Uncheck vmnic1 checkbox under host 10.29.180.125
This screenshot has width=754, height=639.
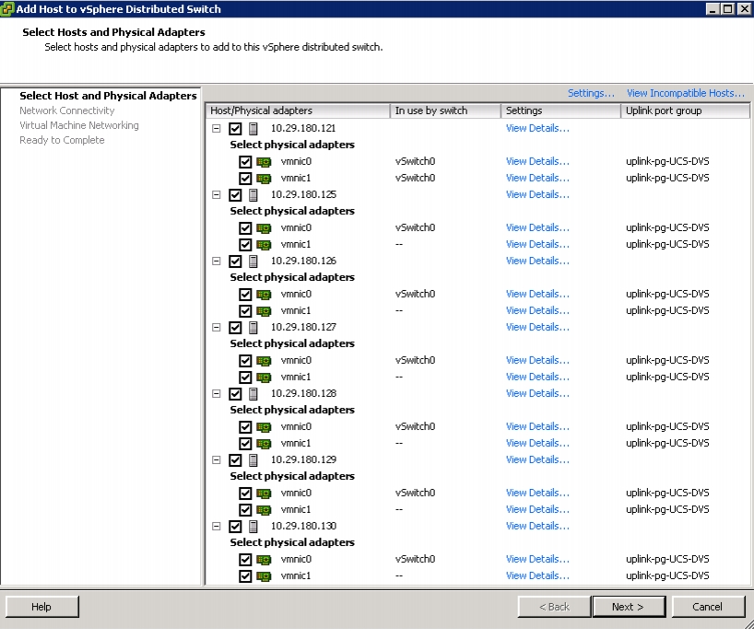point(245,245)
